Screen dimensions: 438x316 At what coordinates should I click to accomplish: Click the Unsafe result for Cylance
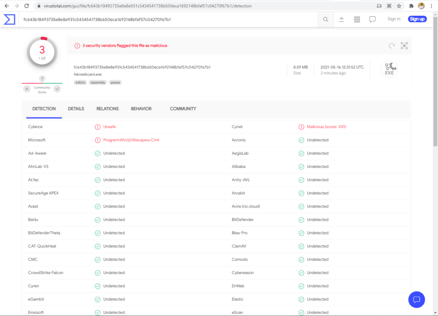pos(109,127)
